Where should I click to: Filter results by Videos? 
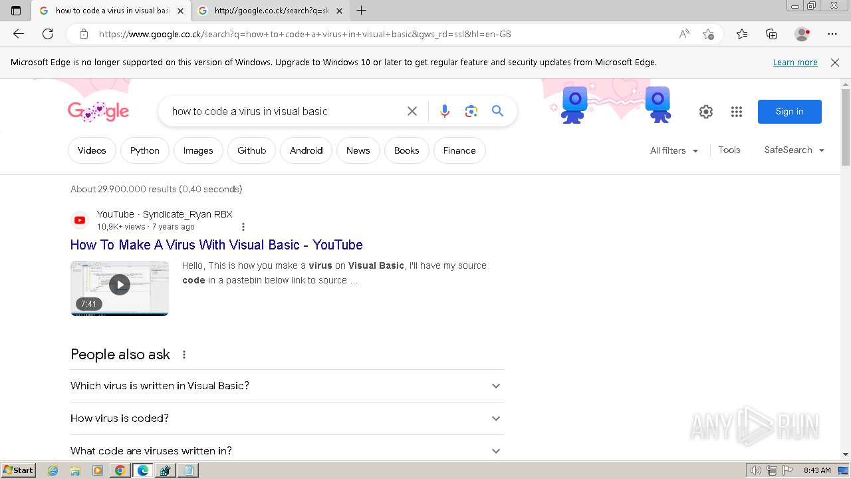click(x=92, y=150)
